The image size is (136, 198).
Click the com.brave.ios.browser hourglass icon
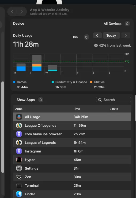[x=19, y=134]
